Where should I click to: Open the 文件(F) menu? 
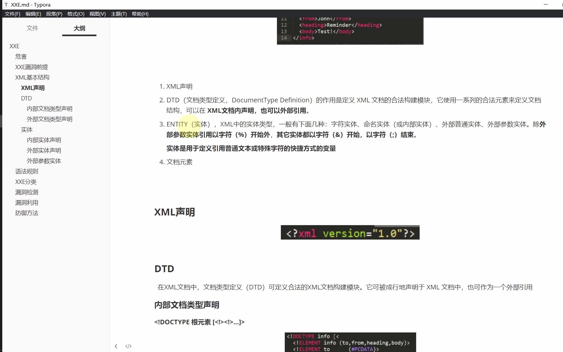click(x=12, y=14)
